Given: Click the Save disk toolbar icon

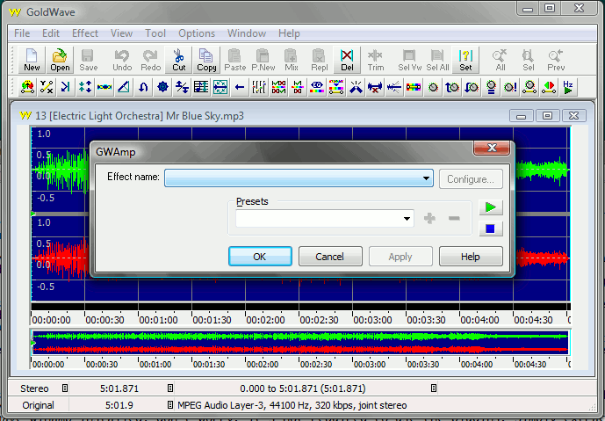Looking at the screenshot, I should (88, 60).
